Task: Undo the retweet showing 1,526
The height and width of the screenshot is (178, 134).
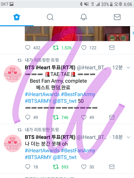Action: click(x=56, y=48)
